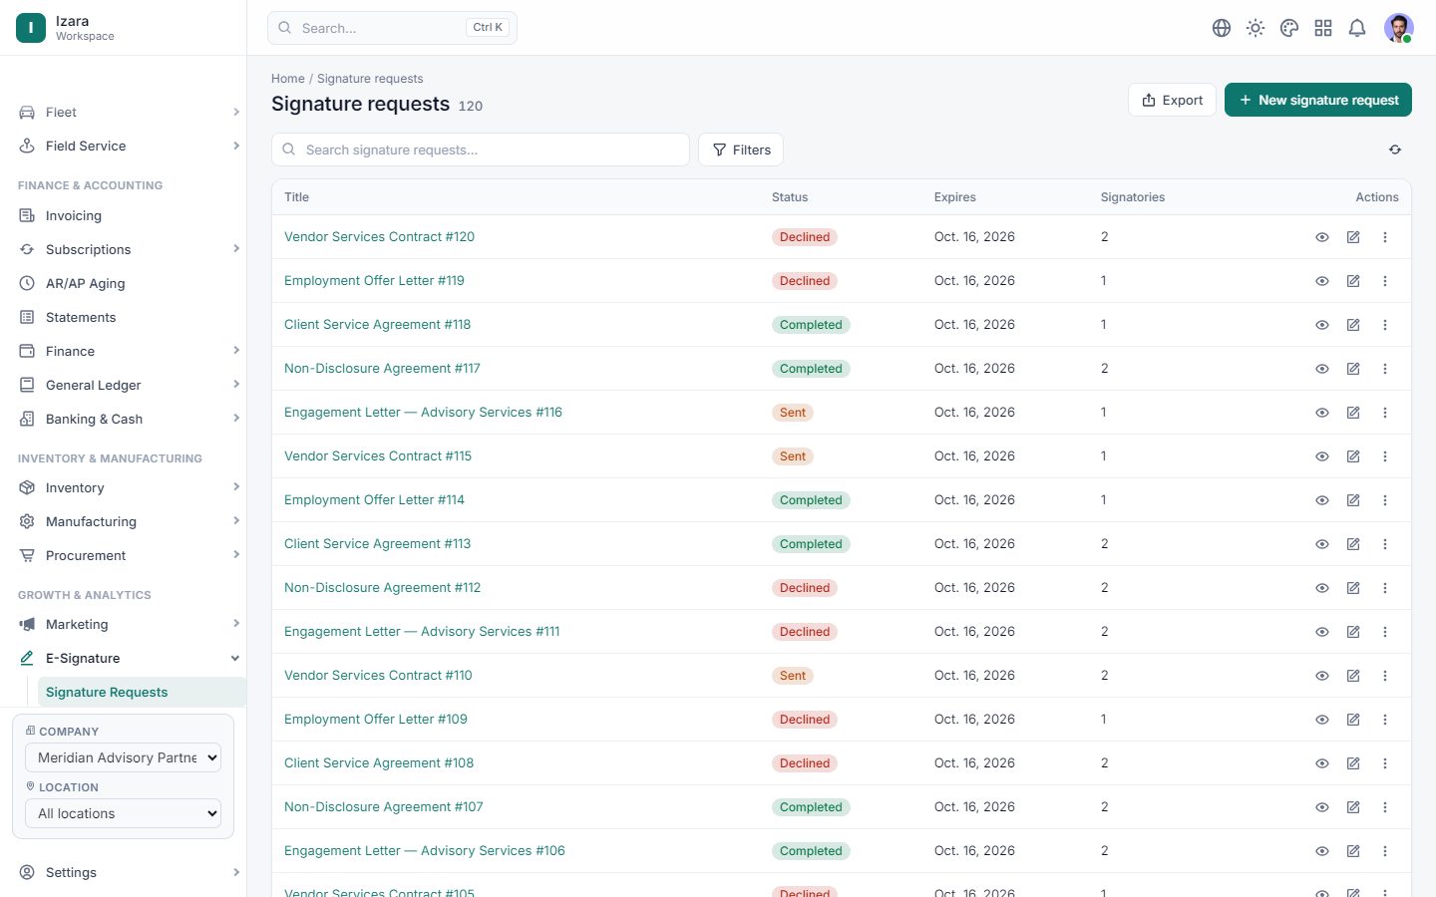Image resolution: width=1436 pixels, height=897 pixels.
Task: View Non-Disclosure Agreement #107 with eye icon
Action: click(x=1322, y=807)
